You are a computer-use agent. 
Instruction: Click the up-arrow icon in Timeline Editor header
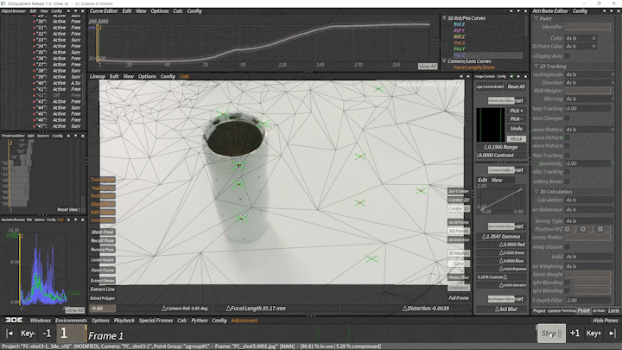[68, 136]
